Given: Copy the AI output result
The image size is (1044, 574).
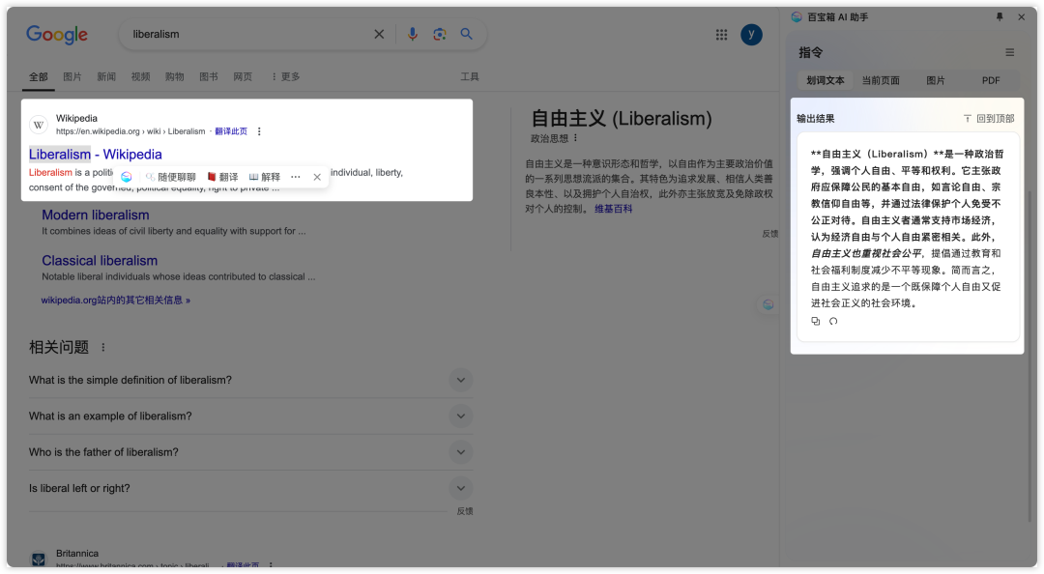Looking at the screenshot, I should pos(816,321).
